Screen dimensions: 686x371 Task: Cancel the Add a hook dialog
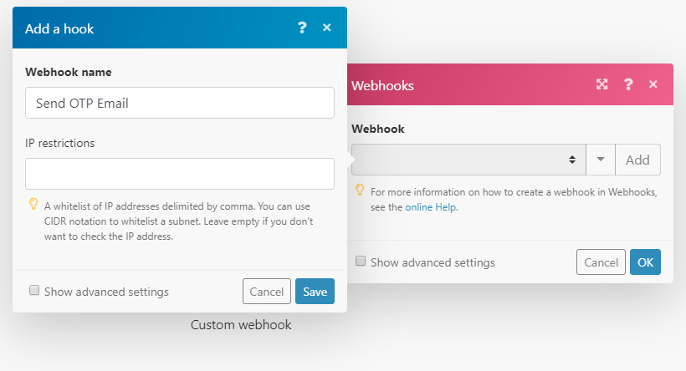(x=267, y=292)
